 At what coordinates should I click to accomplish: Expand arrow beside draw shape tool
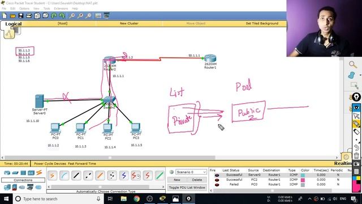click(360, 75)
